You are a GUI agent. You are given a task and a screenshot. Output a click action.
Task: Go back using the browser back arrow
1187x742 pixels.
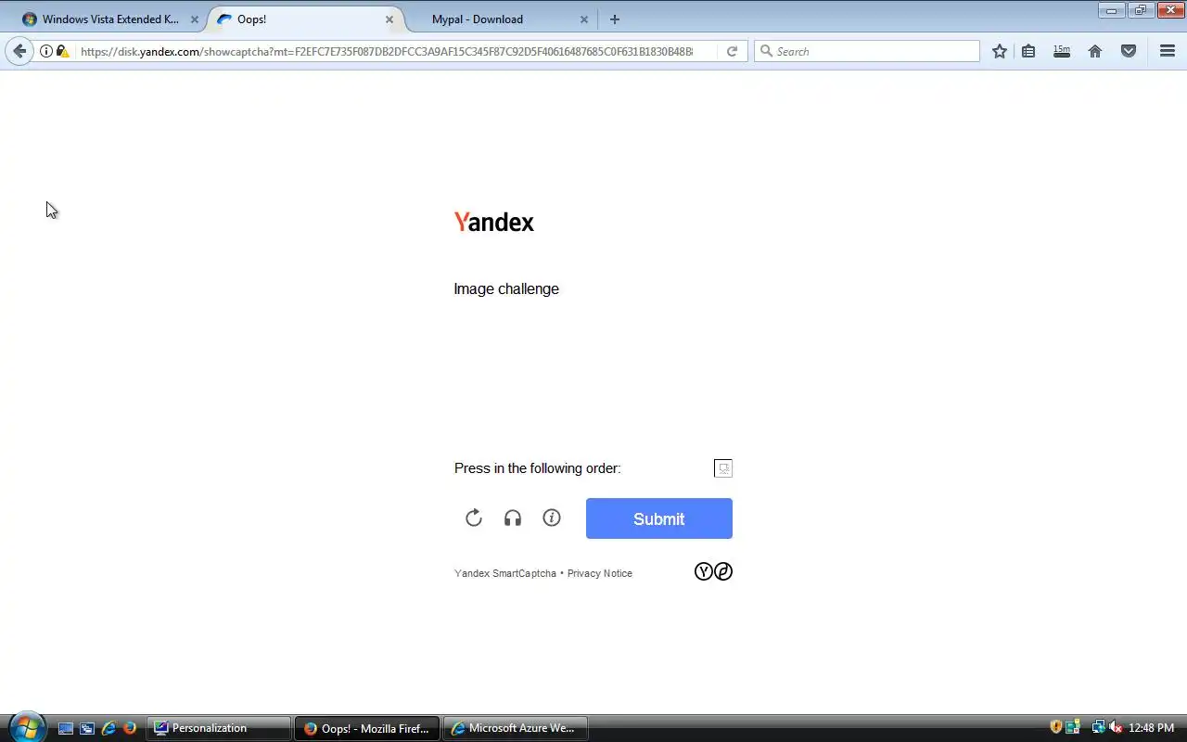pyautogui.click(x=19, y=51)
